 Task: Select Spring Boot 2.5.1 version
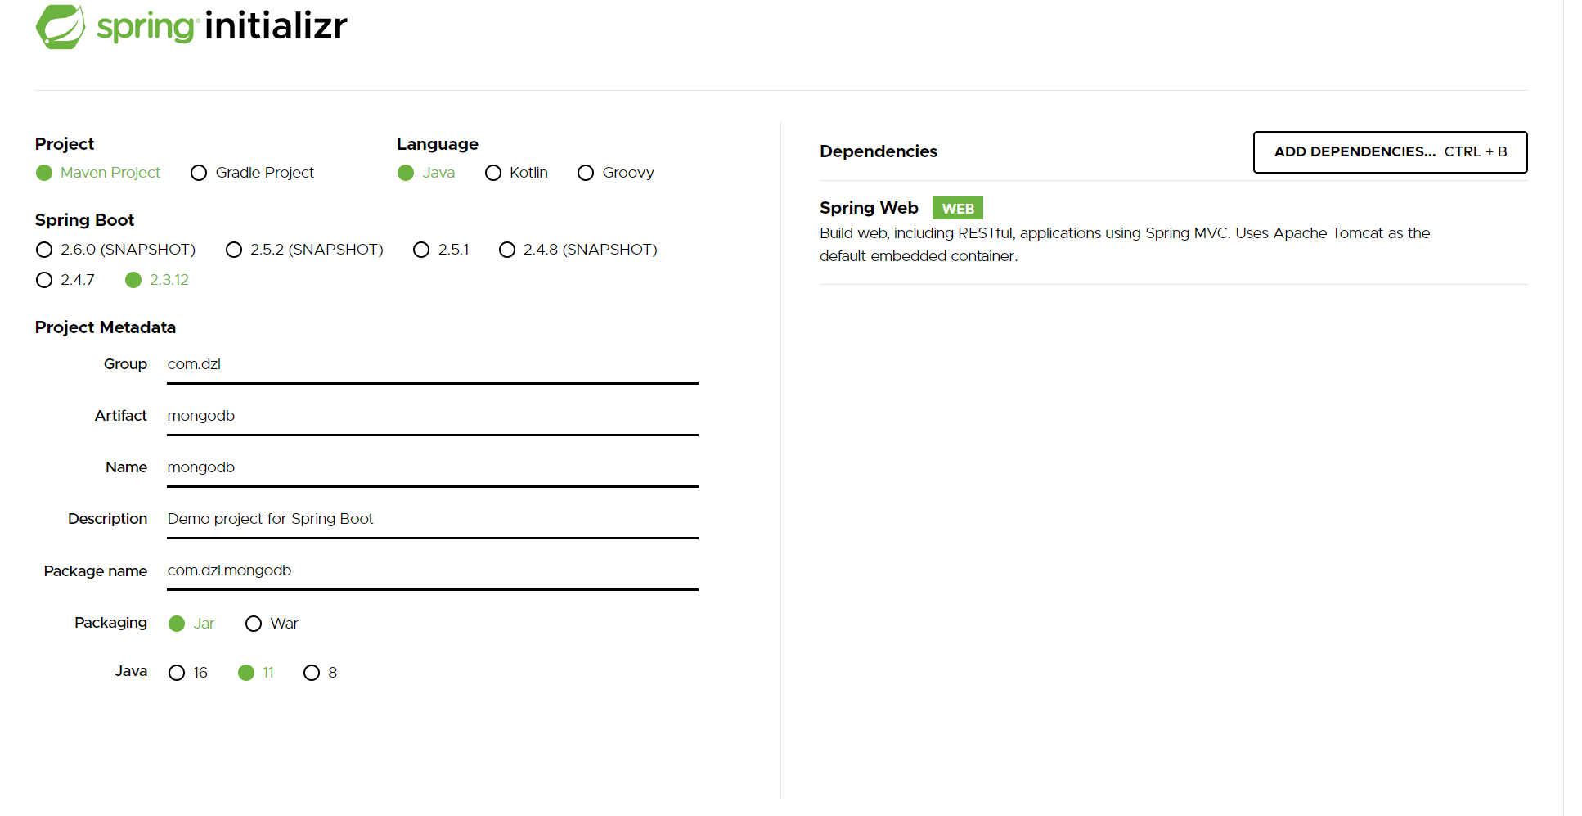(x=441, y=250)
